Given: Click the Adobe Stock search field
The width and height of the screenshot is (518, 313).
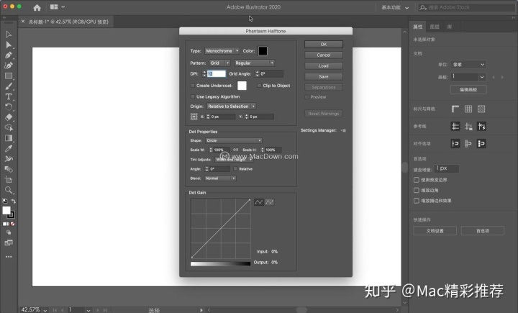Looking at the screenshot, I should point(465,7).
